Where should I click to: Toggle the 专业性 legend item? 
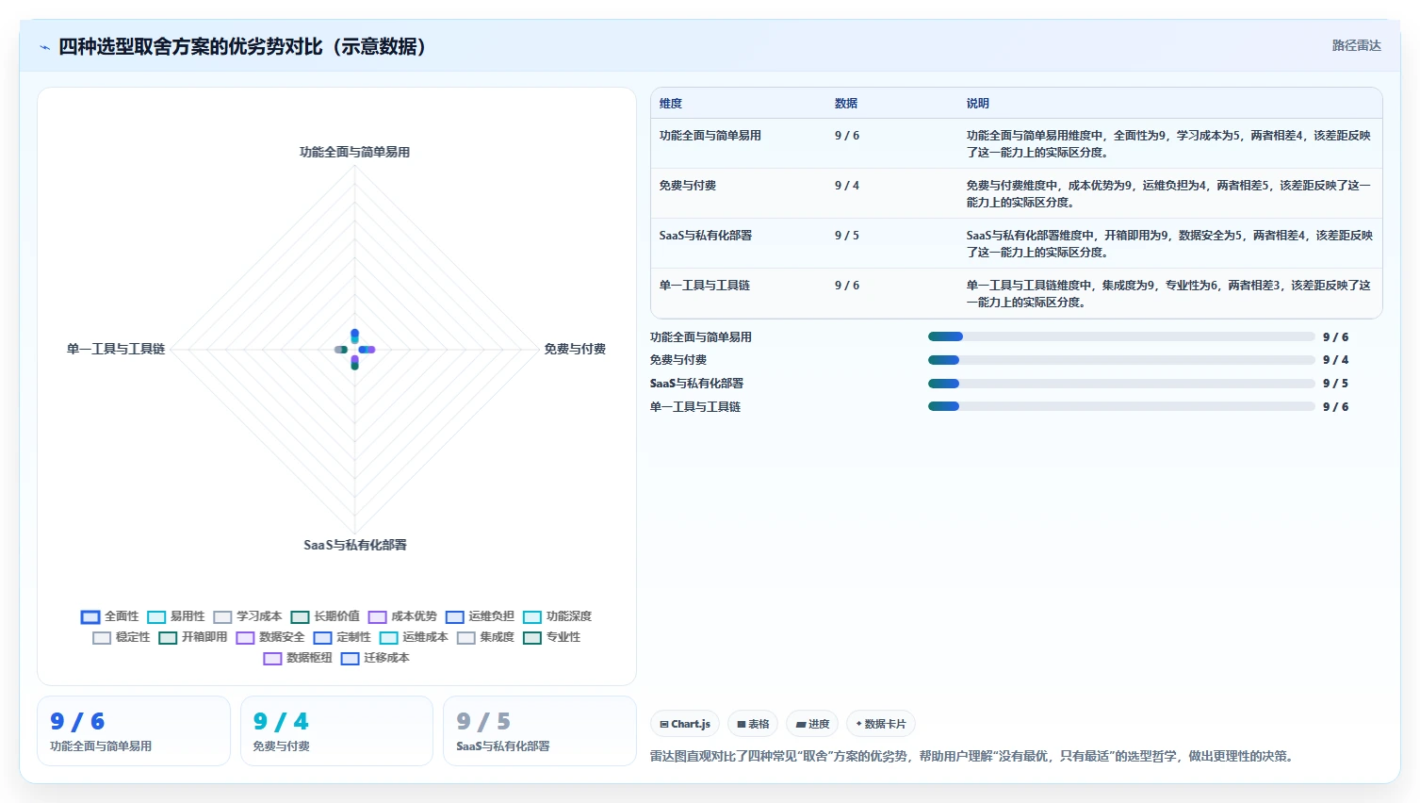pos(551,637)
